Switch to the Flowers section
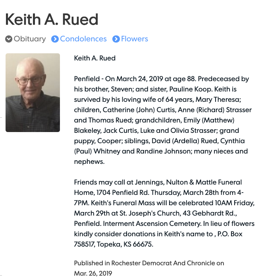262x280 pixels. pos(135,39)
